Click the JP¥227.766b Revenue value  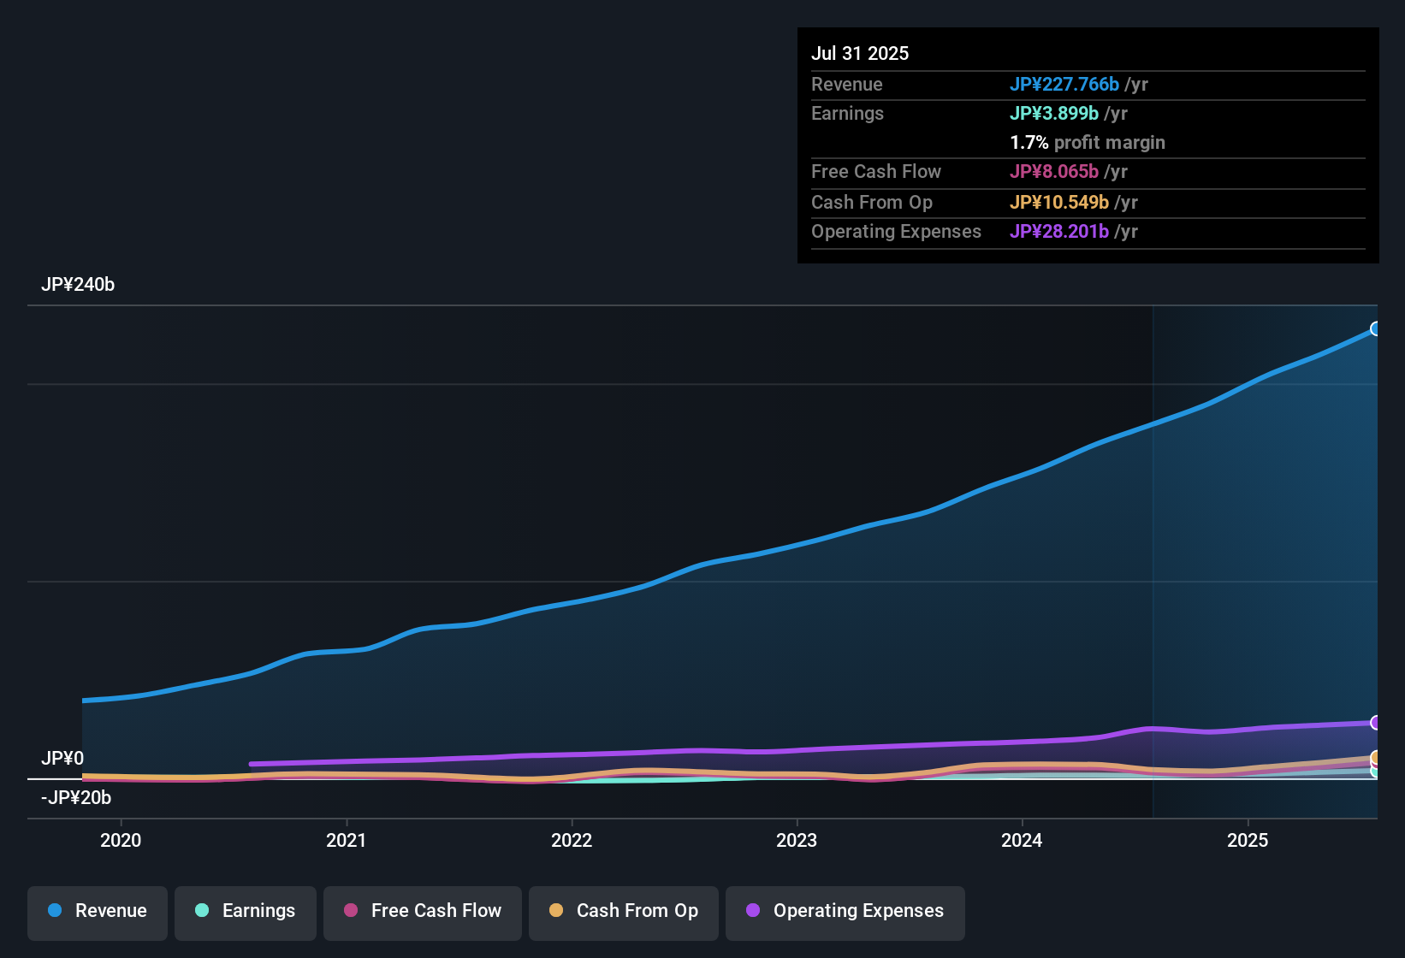click(1065, 85)
